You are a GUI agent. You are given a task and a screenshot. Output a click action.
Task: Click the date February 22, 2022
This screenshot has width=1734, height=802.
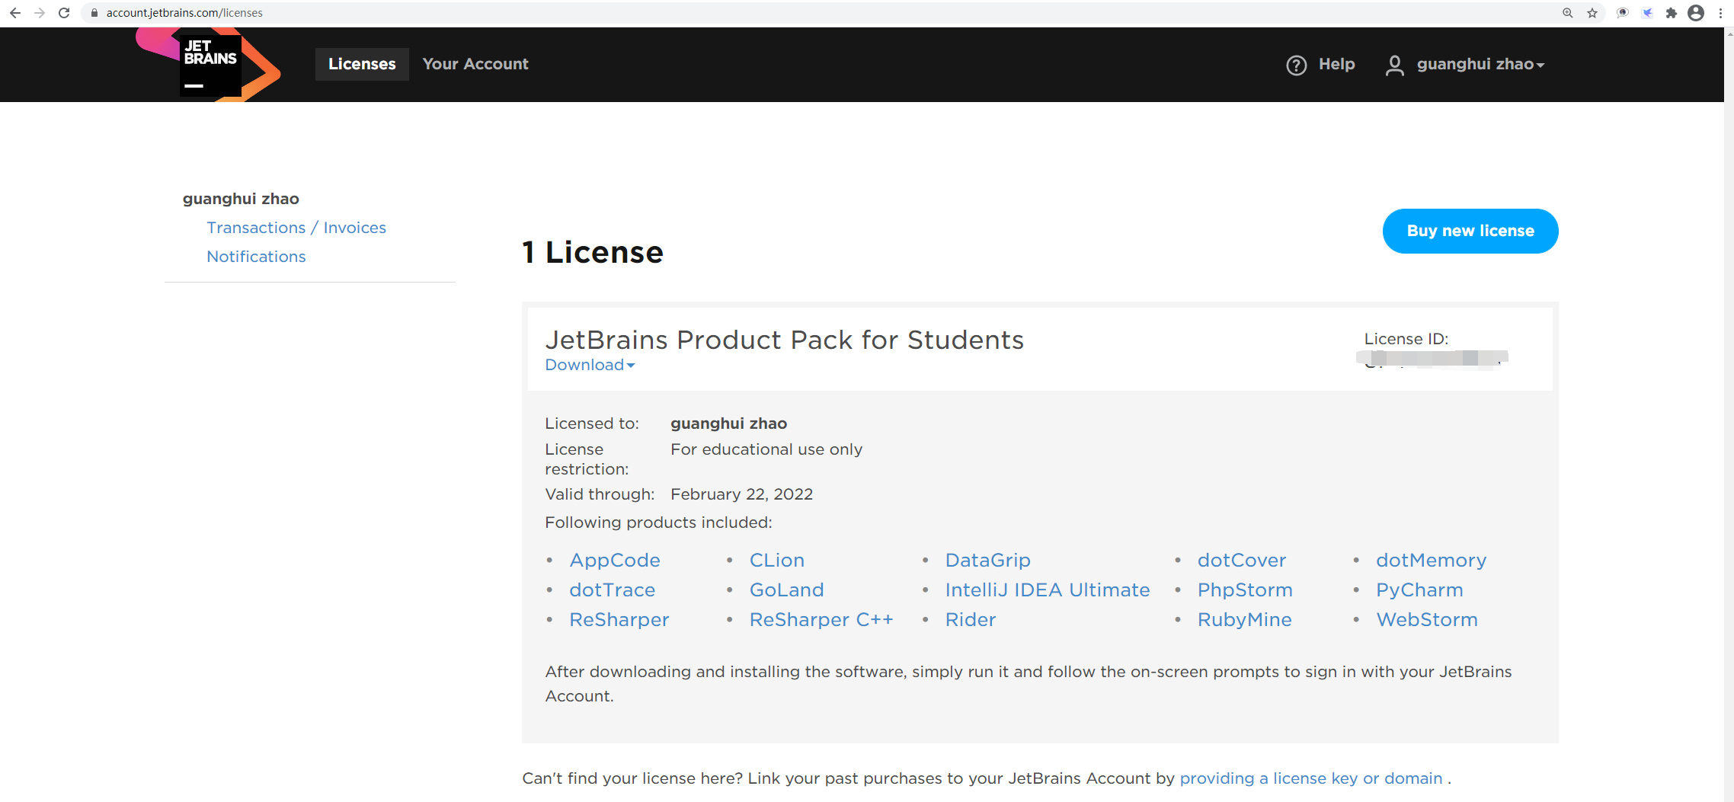tap(742, 494)
